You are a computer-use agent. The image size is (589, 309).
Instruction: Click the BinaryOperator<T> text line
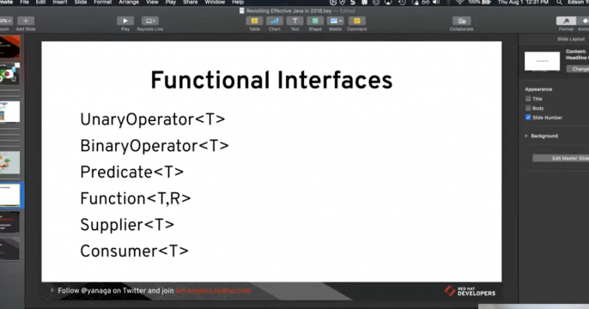(x=155, y=146)
